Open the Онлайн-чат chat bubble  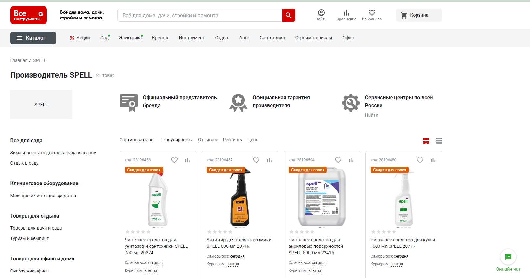[x=508, y=257]
